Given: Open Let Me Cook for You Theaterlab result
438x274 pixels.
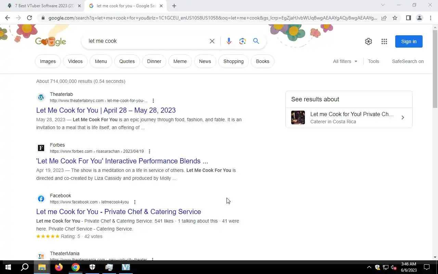Looking at the screenshot, I should tap(106, 110).
